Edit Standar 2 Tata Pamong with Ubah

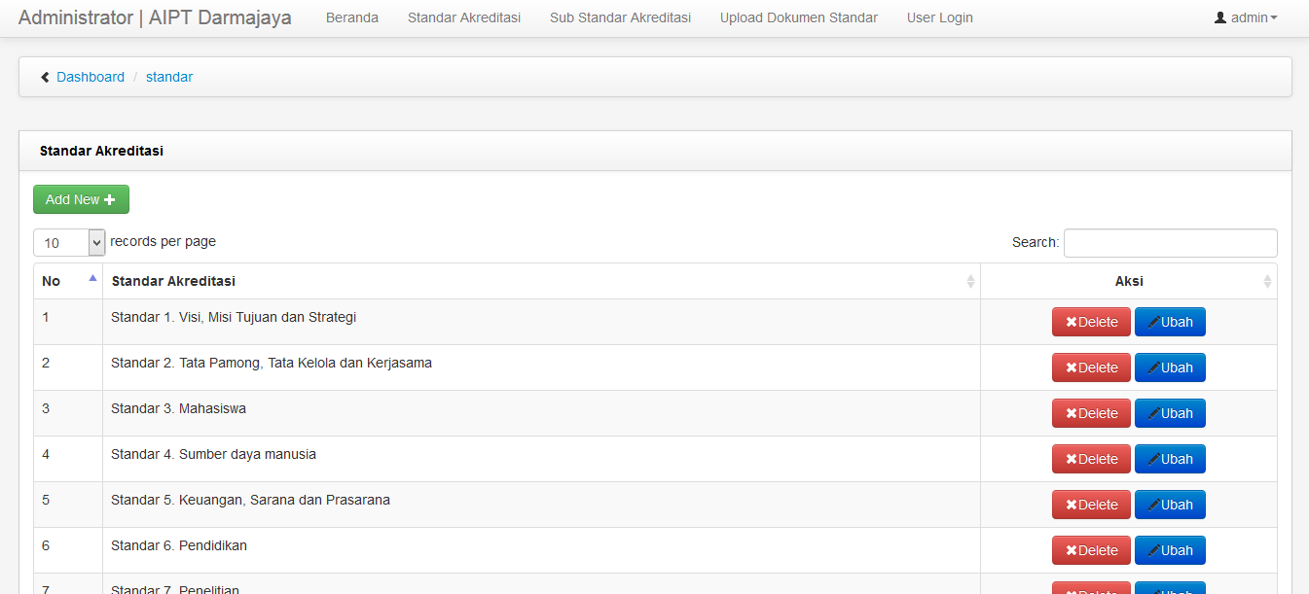(x=1170, y=367)
